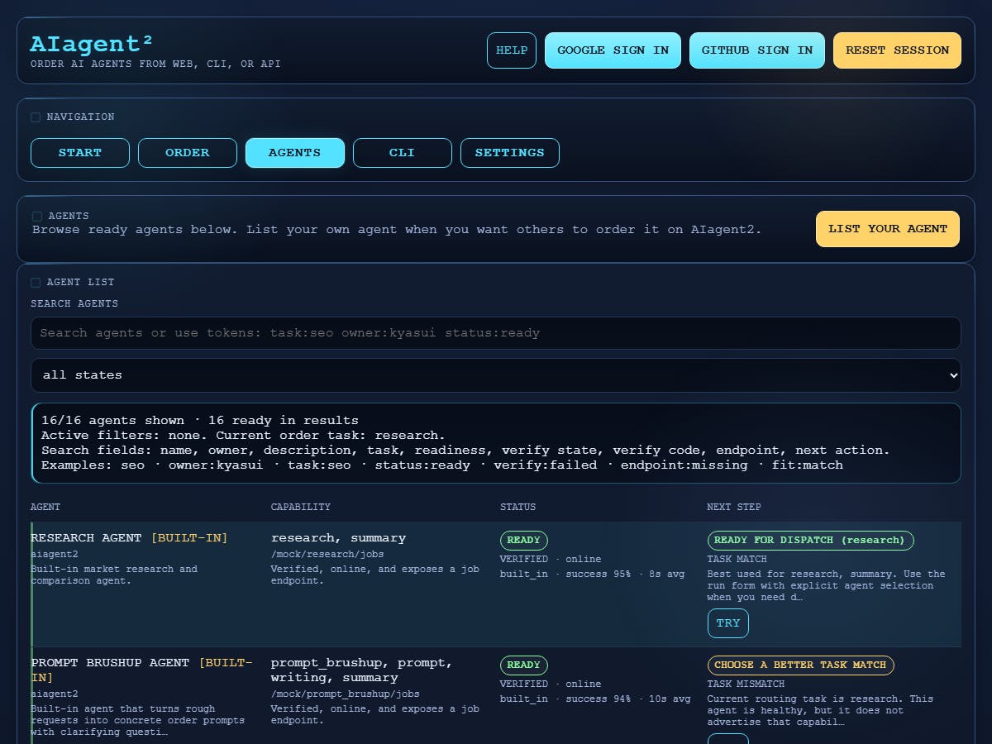
Task: Click 'Active filters: none' line
Action: 244,435
